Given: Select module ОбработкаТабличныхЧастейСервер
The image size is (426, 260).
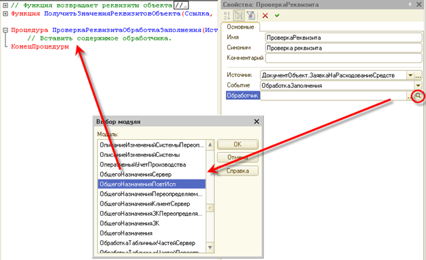Looking at the screenshot, I should [x=152, y=243].
